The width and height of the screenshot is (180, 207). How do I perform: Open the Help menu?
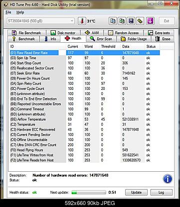(x=20, y=12)
